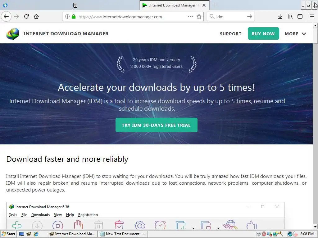Click the stop circle icon in IDM screenshot
318x238 pixels.
(57, 225)
